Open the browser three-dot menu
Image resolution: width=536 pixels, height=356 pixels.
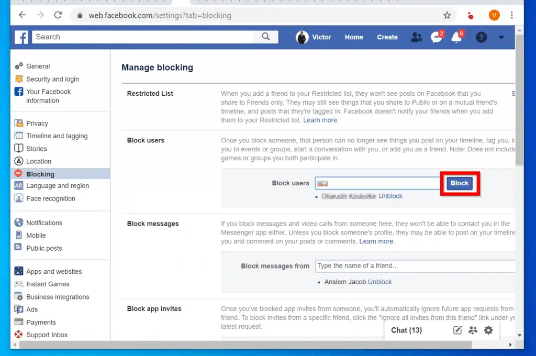coord(511,15)
